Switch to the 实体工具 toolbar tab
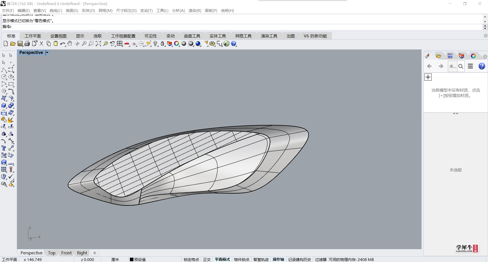The height and width of the screenshot is (262, 488). click(218, 36)
